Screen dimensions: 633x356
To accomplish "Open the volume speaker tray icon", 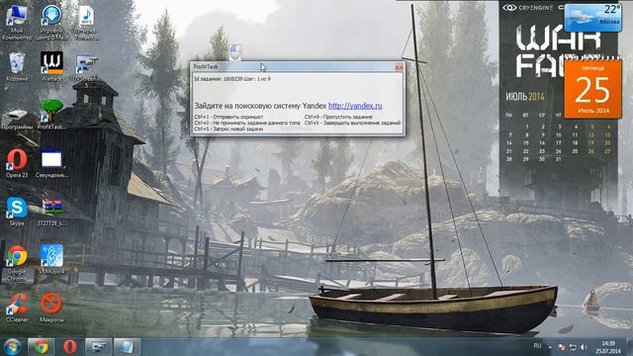I will 584,347.
